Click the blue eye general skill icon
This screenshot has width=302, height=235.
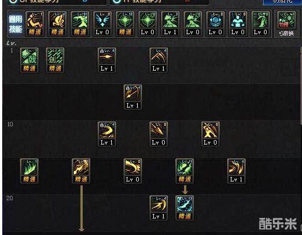[215, 24]
